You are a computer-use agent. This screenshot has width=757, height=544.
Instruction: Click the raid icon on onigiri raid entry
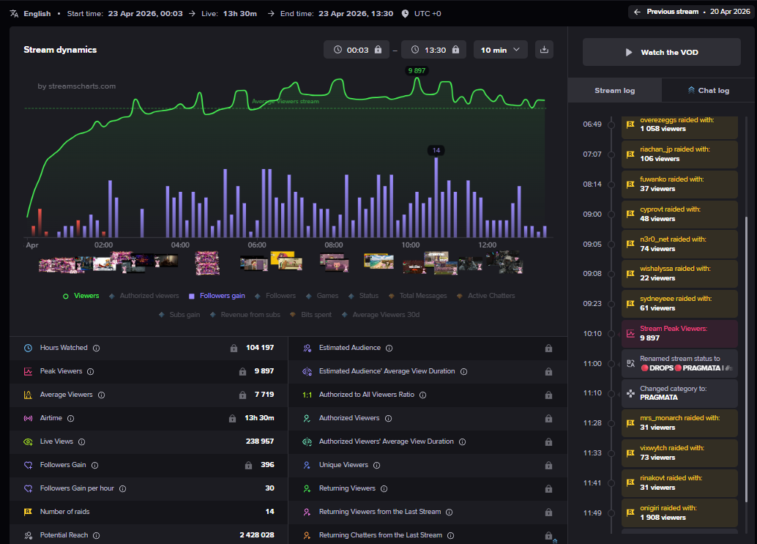(x=630, y=513)
